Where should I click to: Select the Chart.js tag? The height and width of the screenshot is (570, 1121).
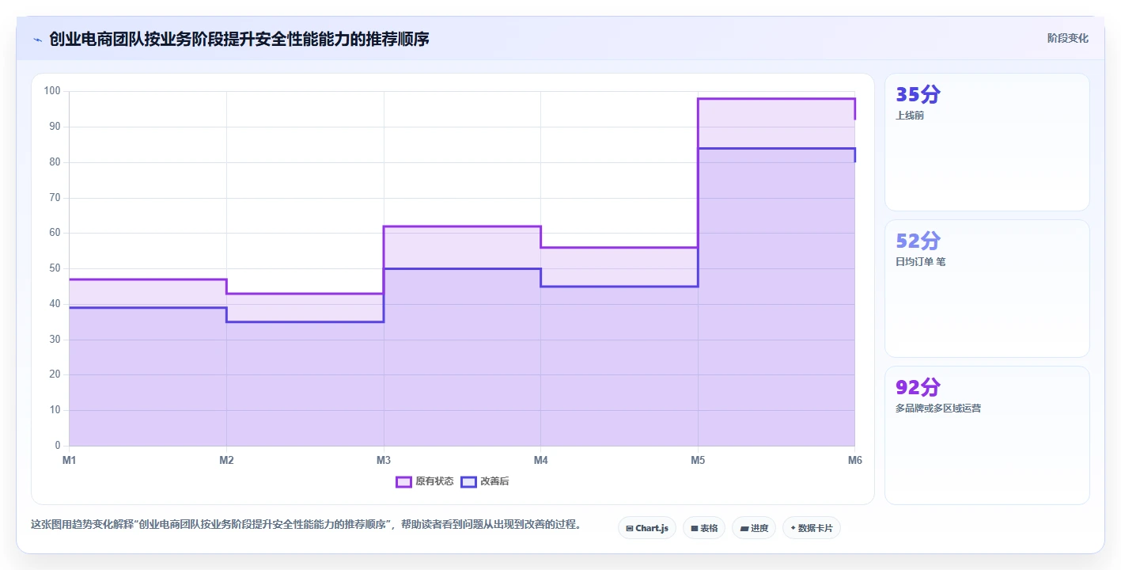(646, 528)
